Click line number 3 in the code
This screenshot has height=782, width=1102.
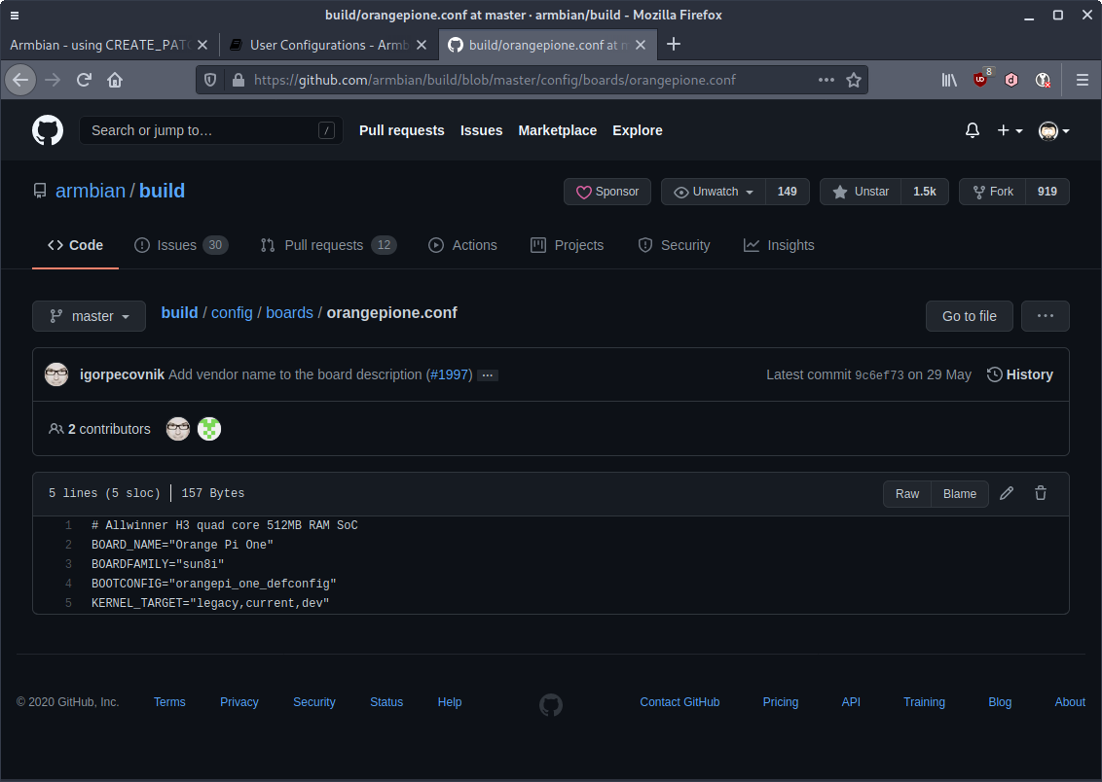[x=68, y=564]
